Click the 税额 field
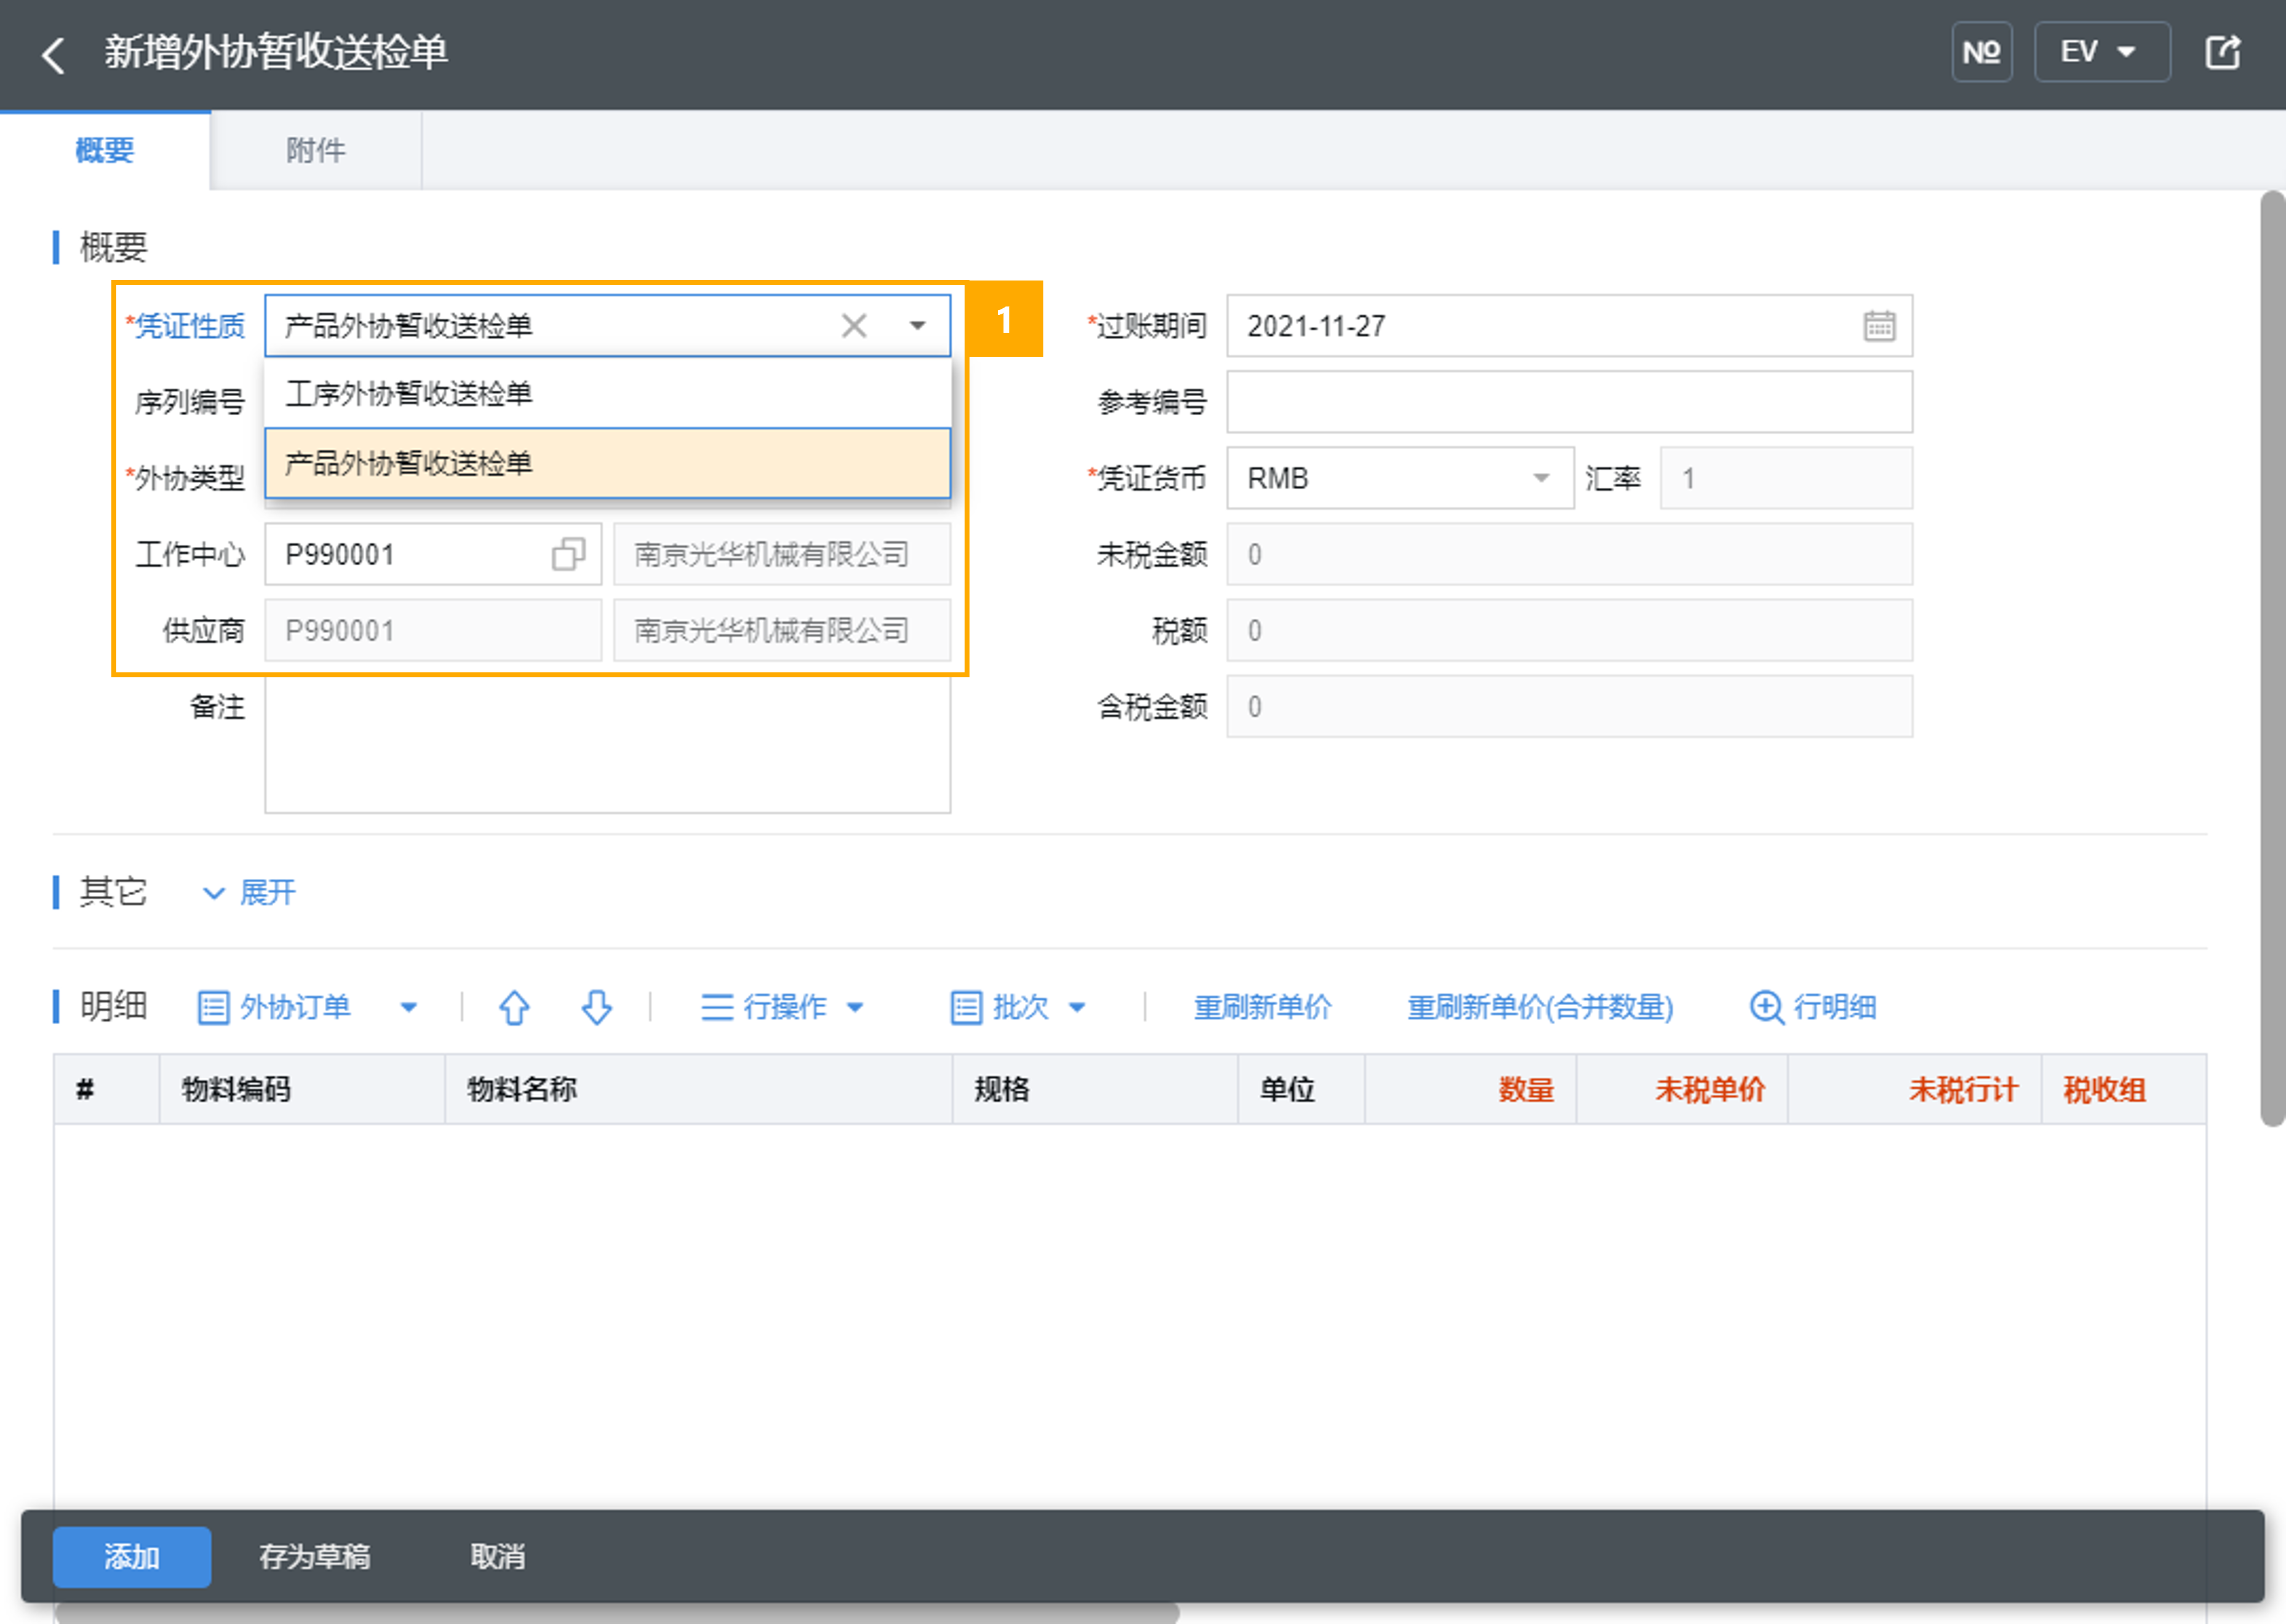Screen dimensions: 2286x1624 (1569, 630)
